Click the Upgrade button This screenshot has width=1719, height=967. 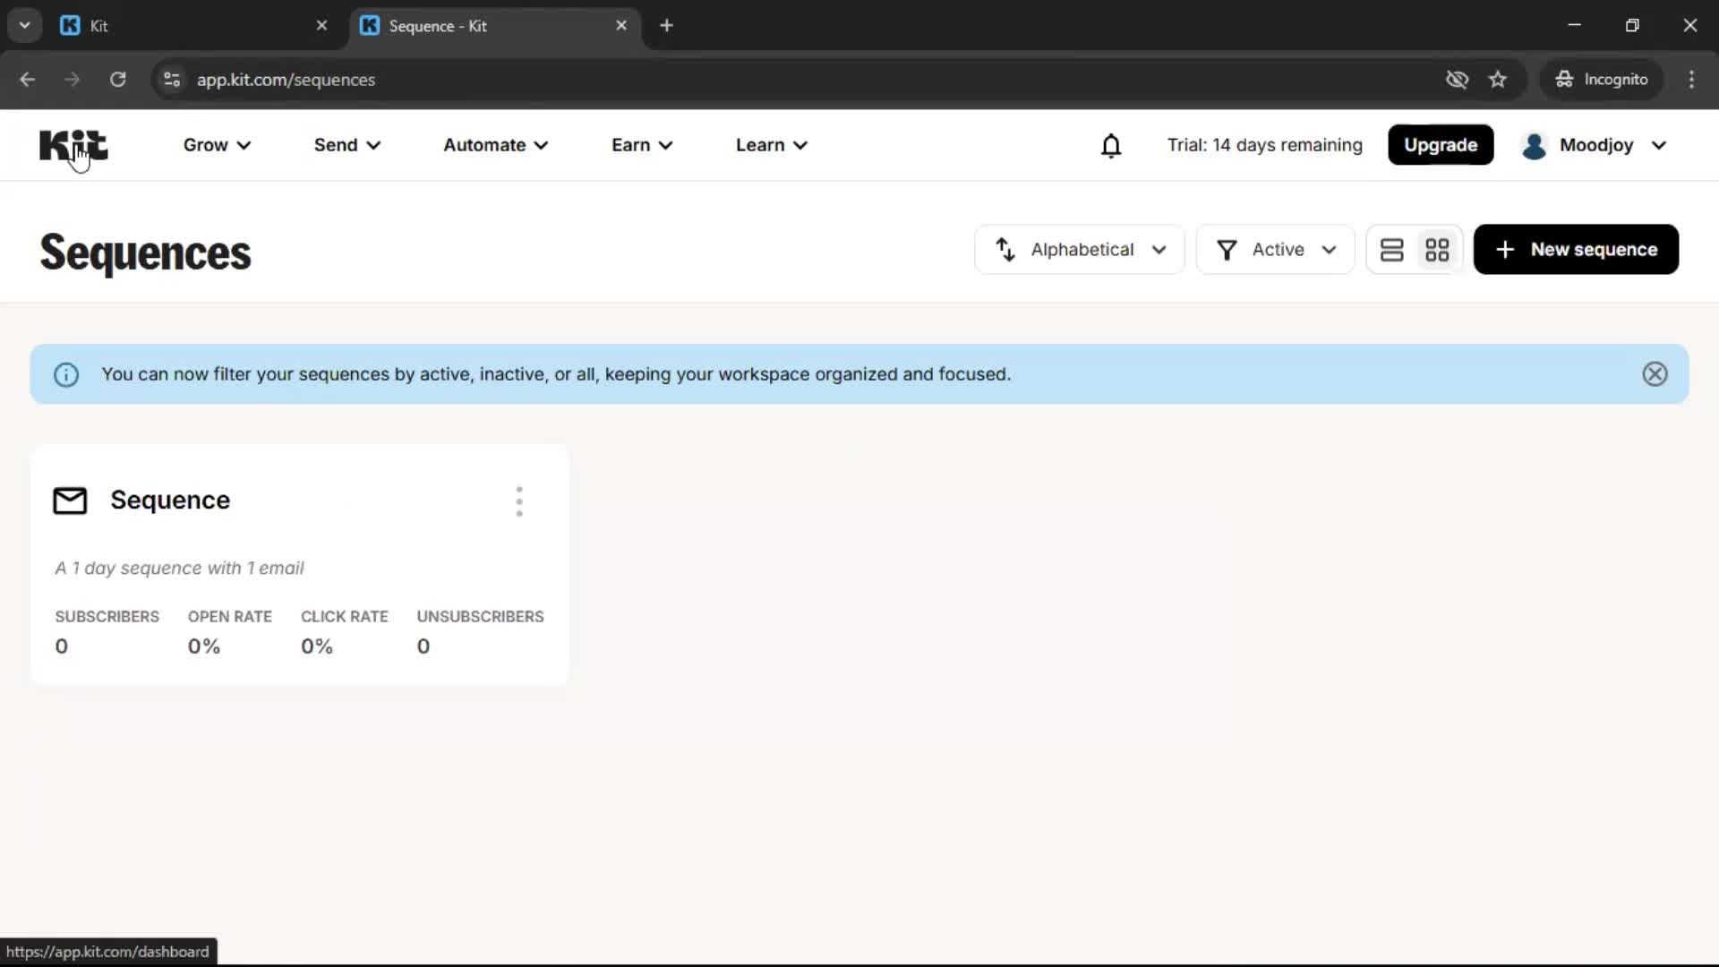click(x=1441, y=144)
